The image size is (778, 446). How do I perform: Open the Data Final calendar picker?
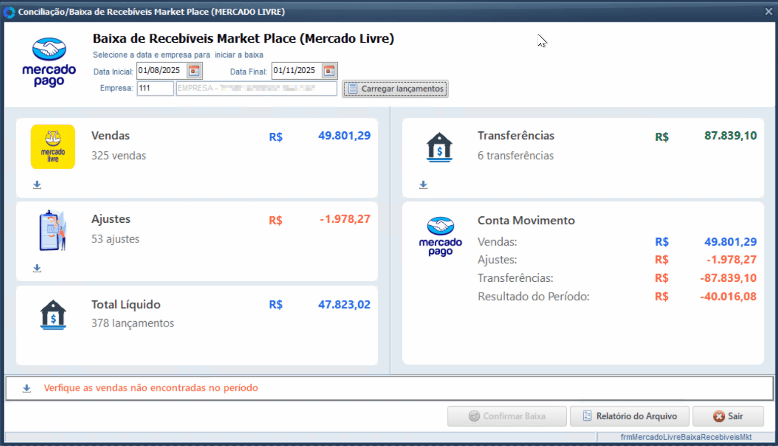(329, 71)
